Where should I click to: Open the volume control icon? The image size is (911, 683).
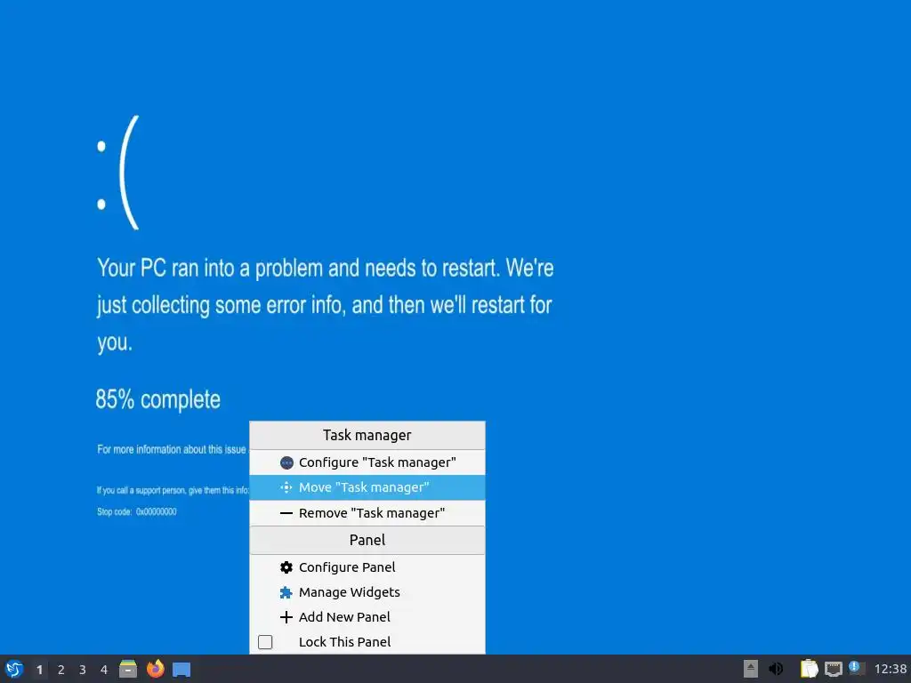tap(776, 669)
